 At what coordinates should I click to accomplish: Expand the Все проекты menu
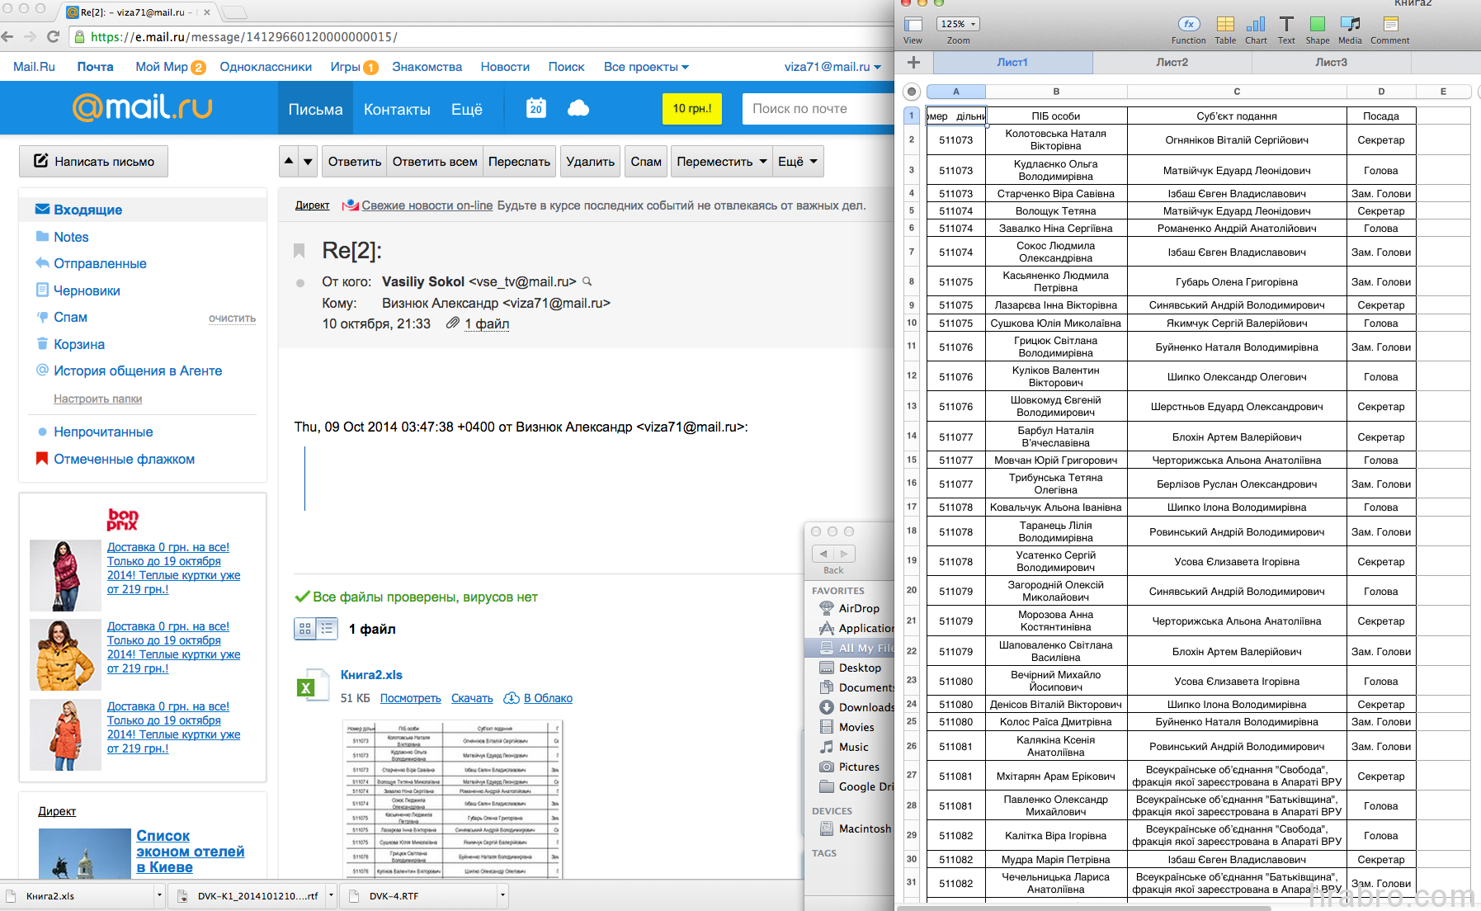point(645,67)
